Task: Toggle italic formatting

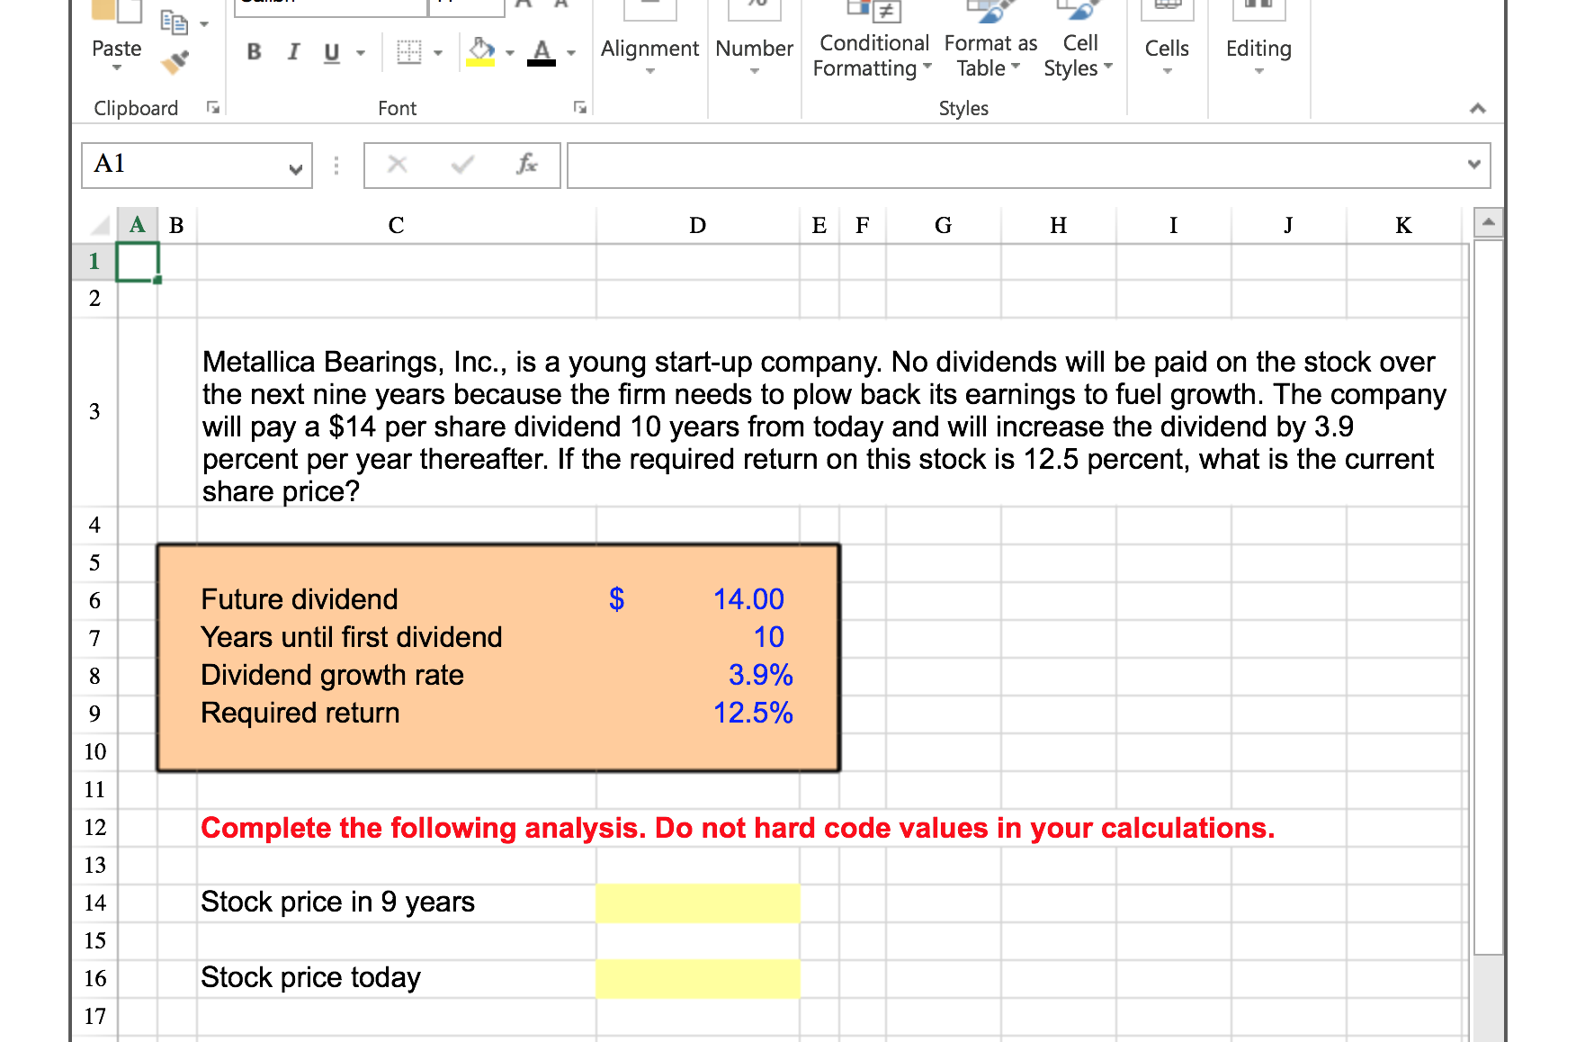Action: [x=292, y=52]
